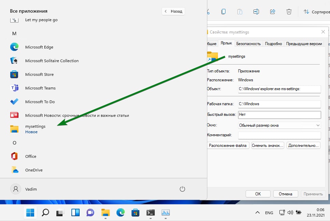Click the Объект target path field
The height and width of the screenshot is (221, 330).
pyautogui.click(x=279, y=89)
